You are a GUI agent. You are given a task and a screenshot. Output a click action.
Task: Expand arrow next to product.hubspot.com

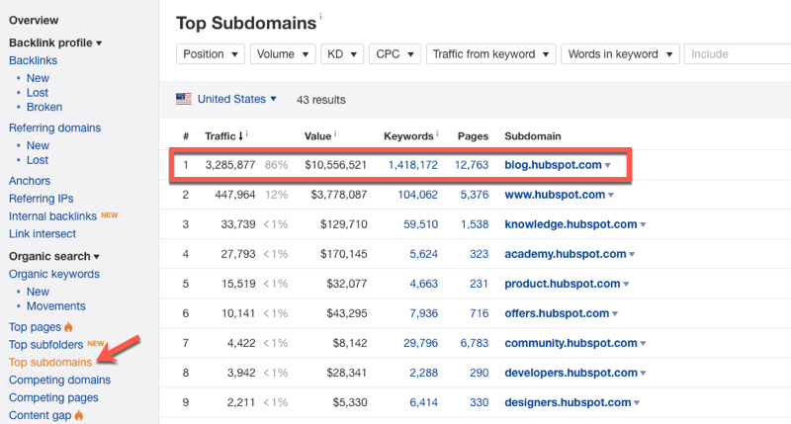(626, 285)
